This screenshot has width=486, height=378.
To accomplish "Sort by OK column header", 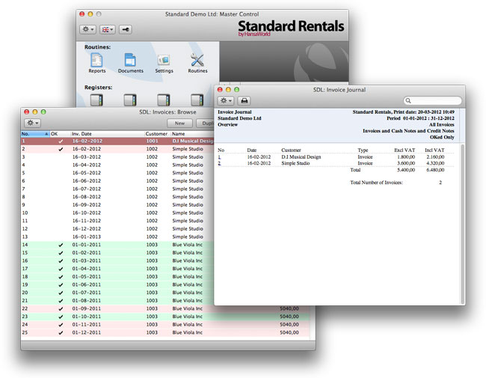I will tap(60, 134).
